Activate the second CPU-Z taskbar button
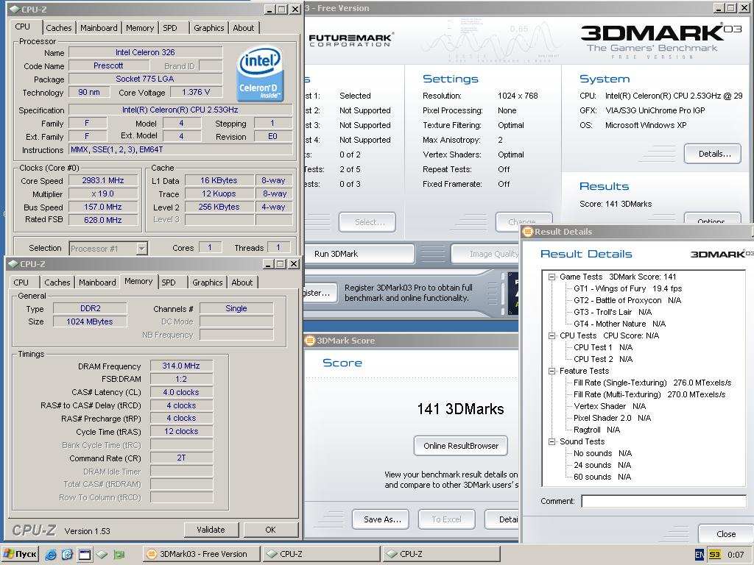754x565 pixels. (442, 554)
